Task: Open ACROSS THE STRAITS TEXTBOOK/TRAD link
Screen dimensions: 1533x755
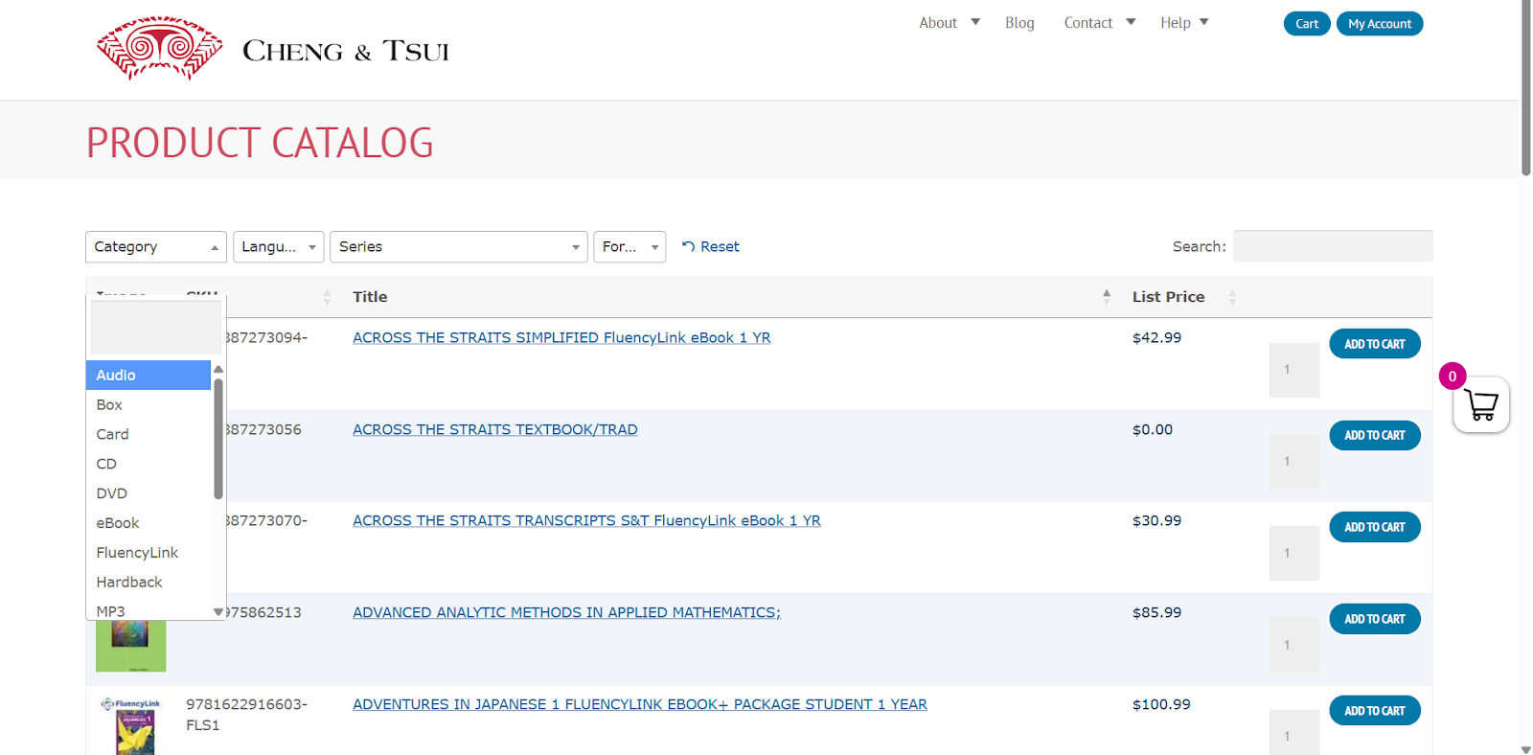Action: pos(495,429)
